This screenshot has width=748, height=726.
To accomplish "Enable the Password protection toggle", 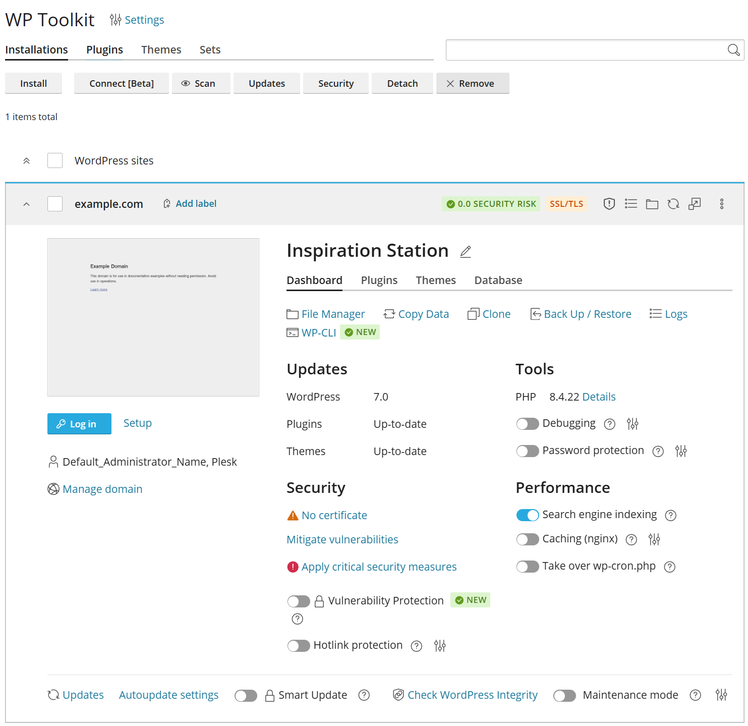I will coord(528,451).
